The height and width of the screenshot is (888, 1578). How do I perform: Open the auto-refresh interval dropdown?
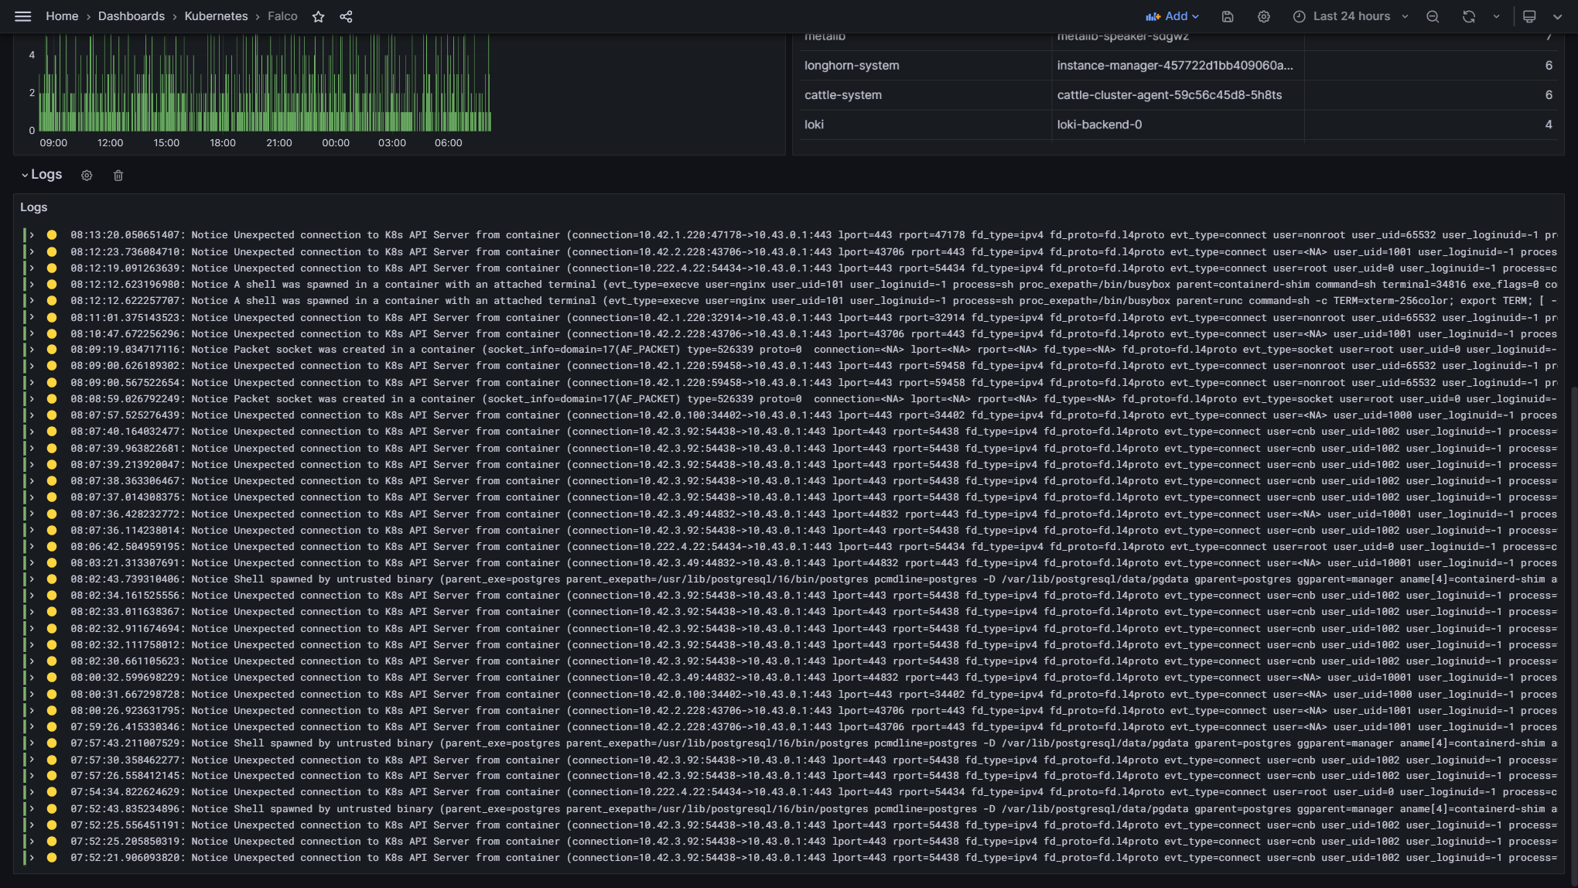[1496, 16]
